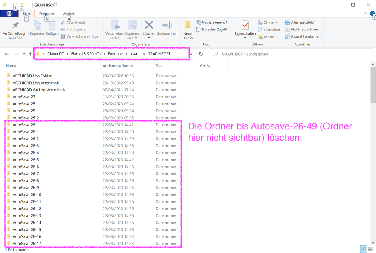
Task: Click Benutzer breadcrumb in address bar
Action: click(x=115, y=54)
